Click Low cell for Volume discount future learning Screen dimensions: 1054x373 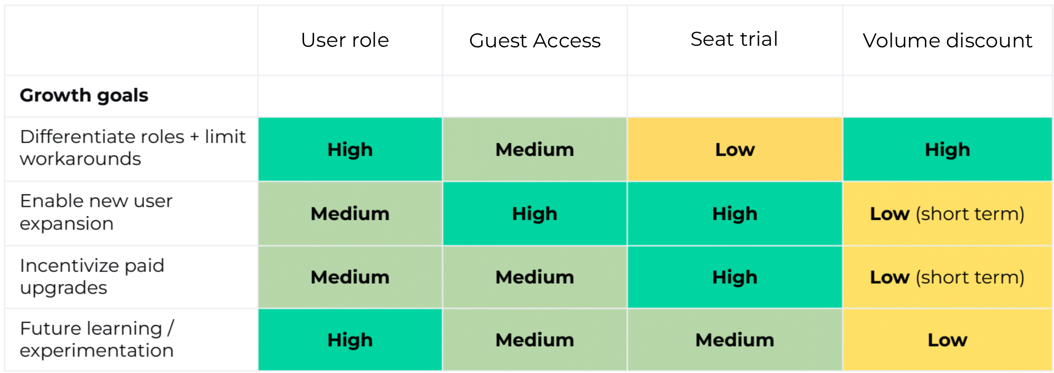(948, 340)
